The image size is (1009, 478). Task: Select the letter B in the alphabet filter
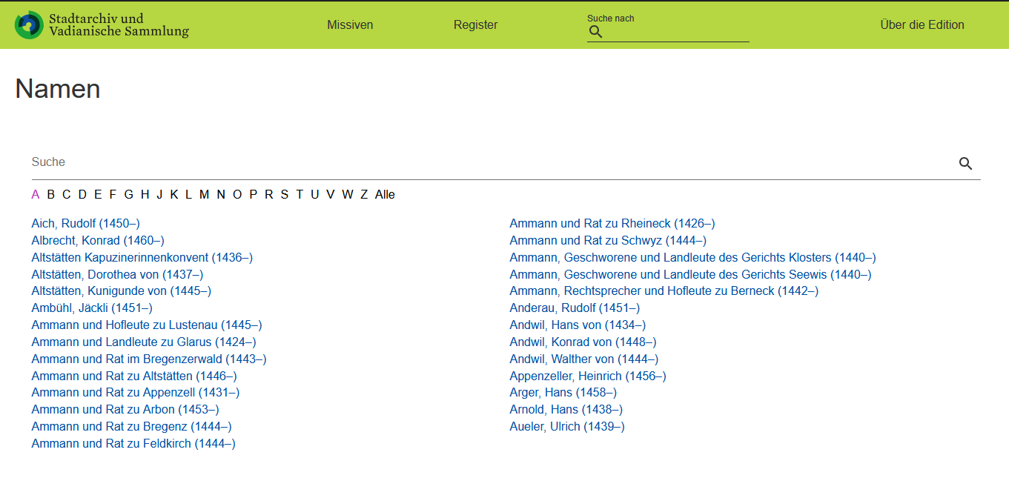click(50, 194)
